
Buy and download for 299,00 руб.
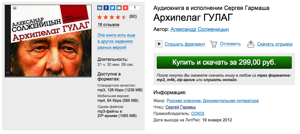(224, 62)
